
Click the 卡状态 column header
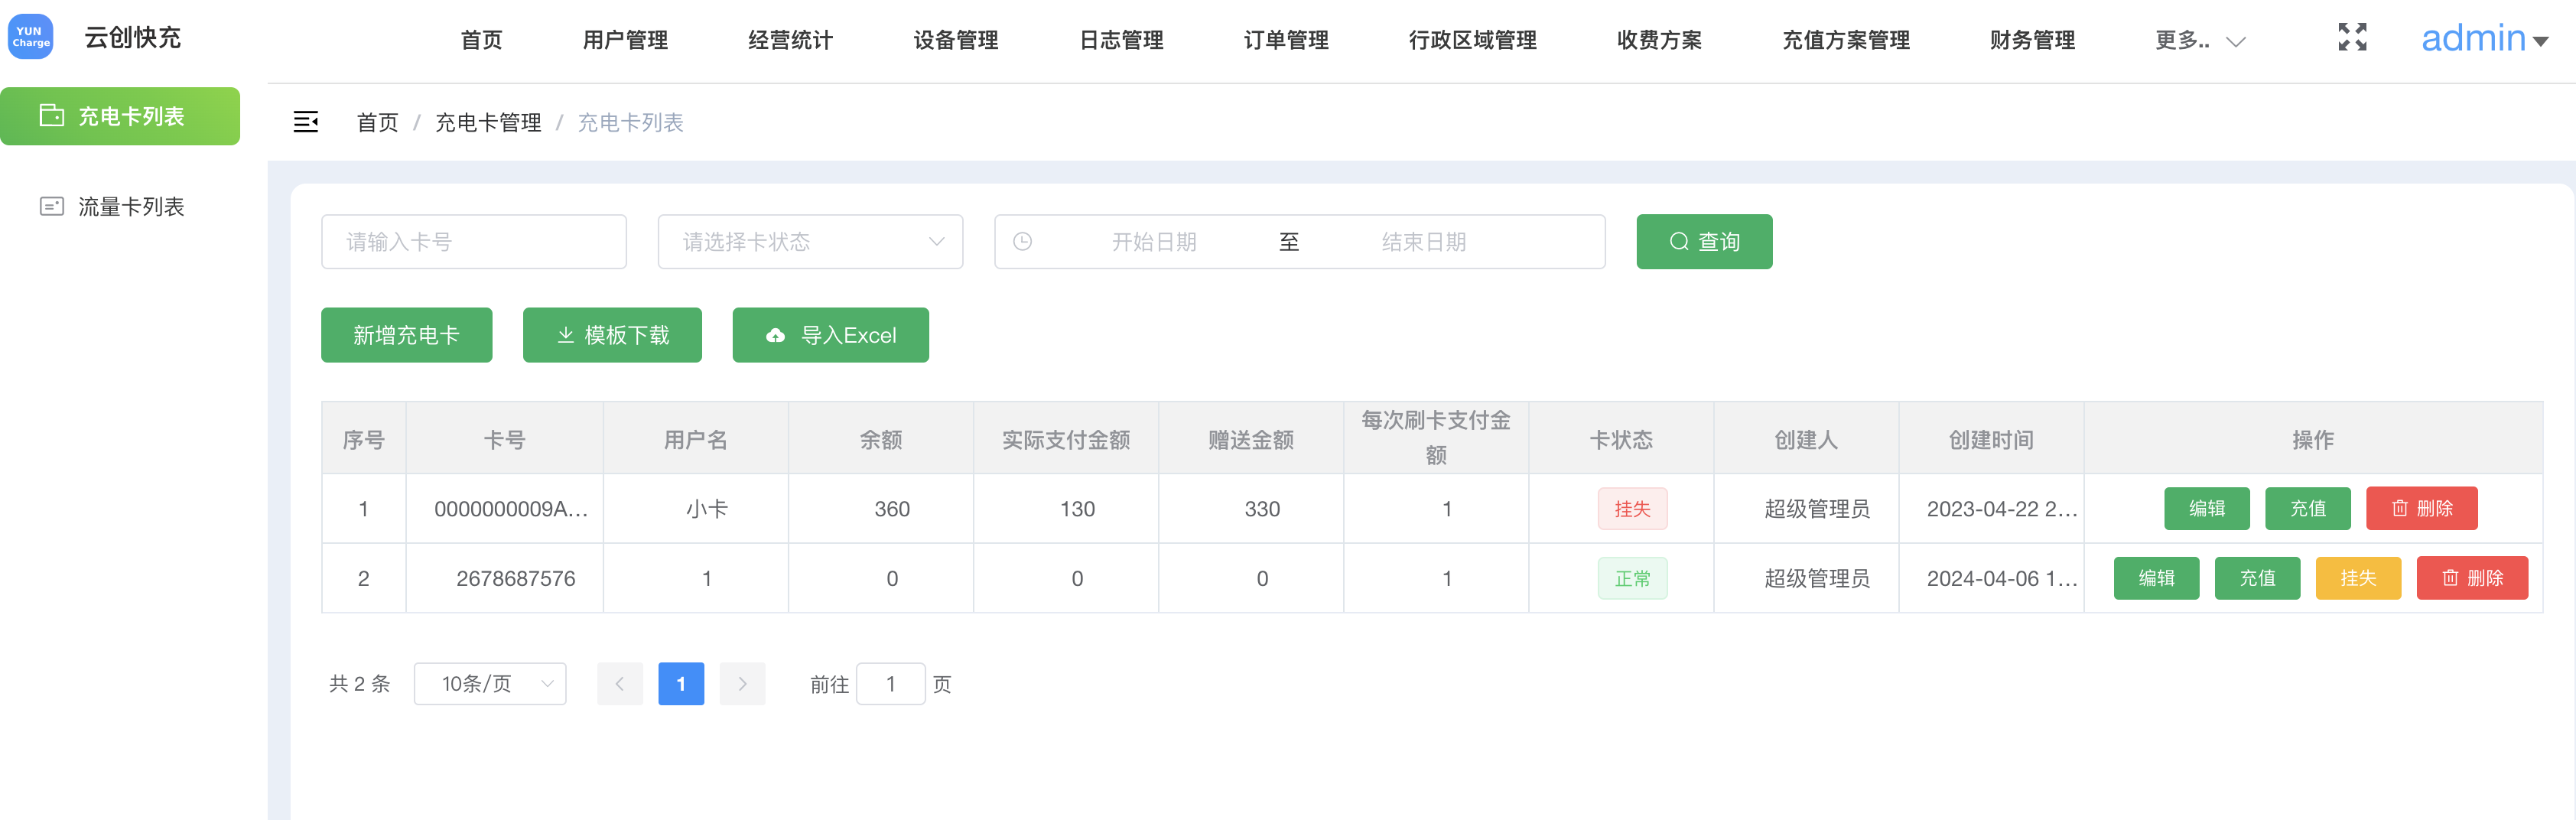pyautogui.click(x=1621, y=439)
